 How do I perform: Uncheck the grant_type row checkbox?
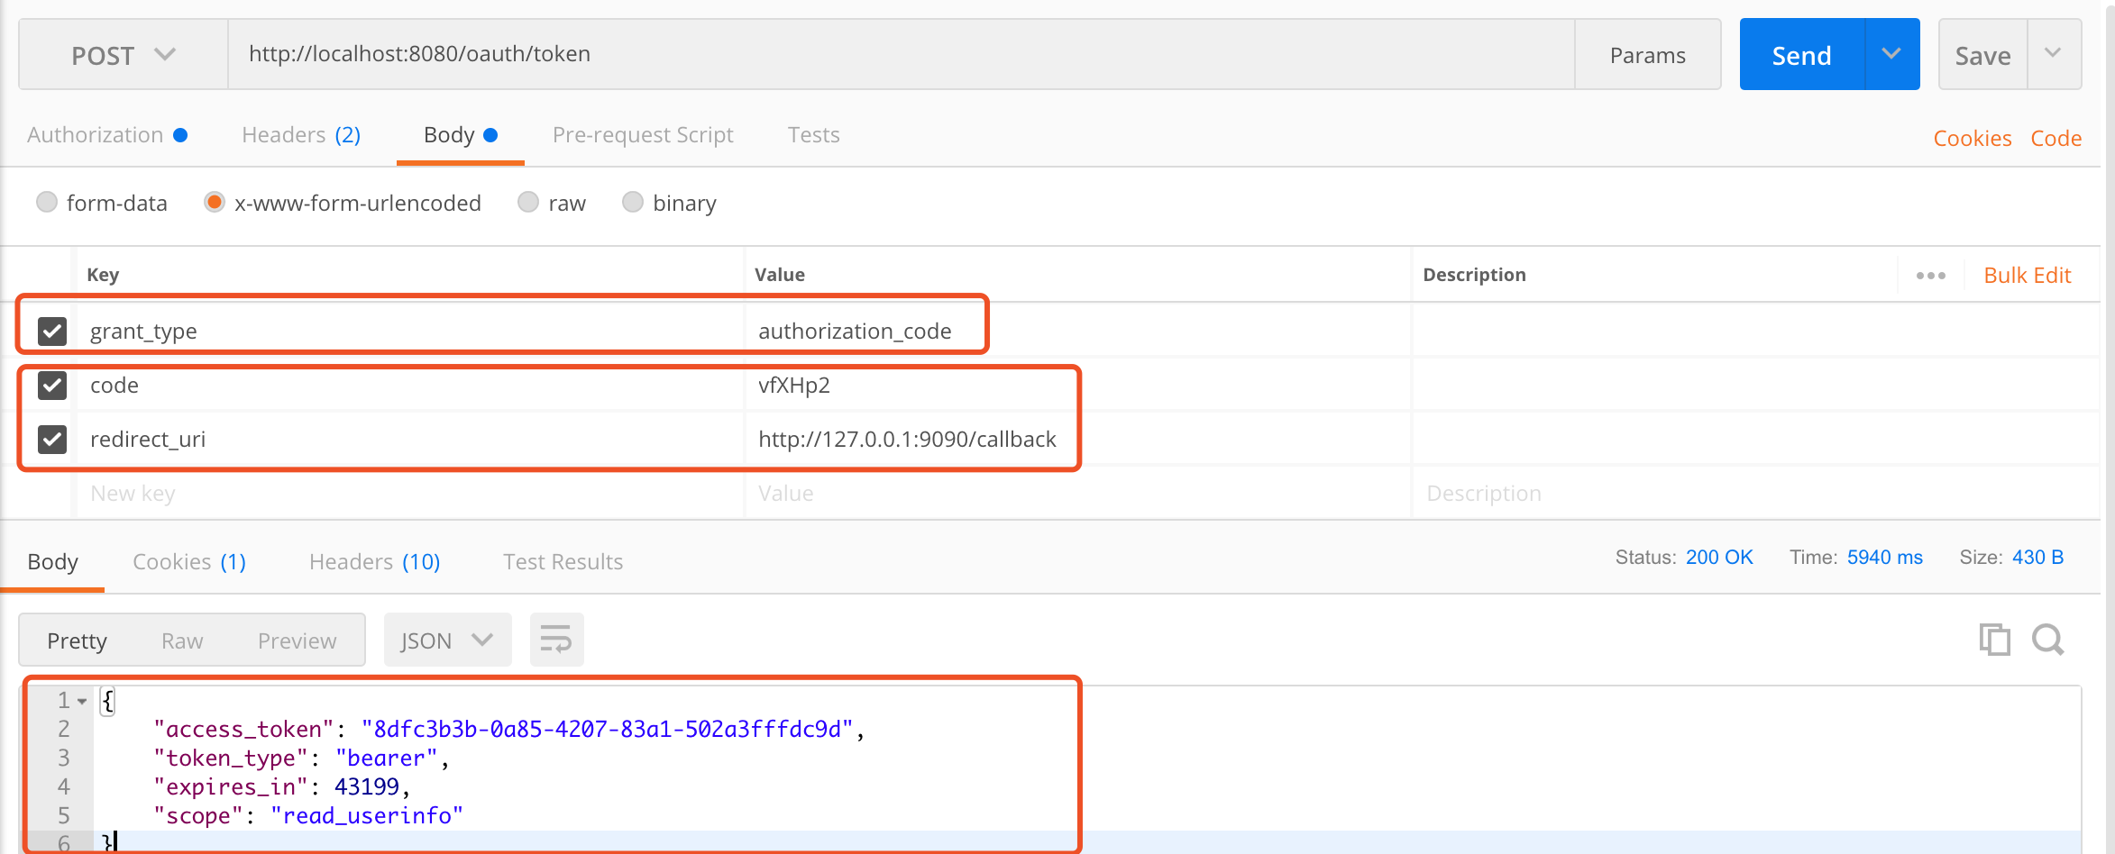point(52,331)
